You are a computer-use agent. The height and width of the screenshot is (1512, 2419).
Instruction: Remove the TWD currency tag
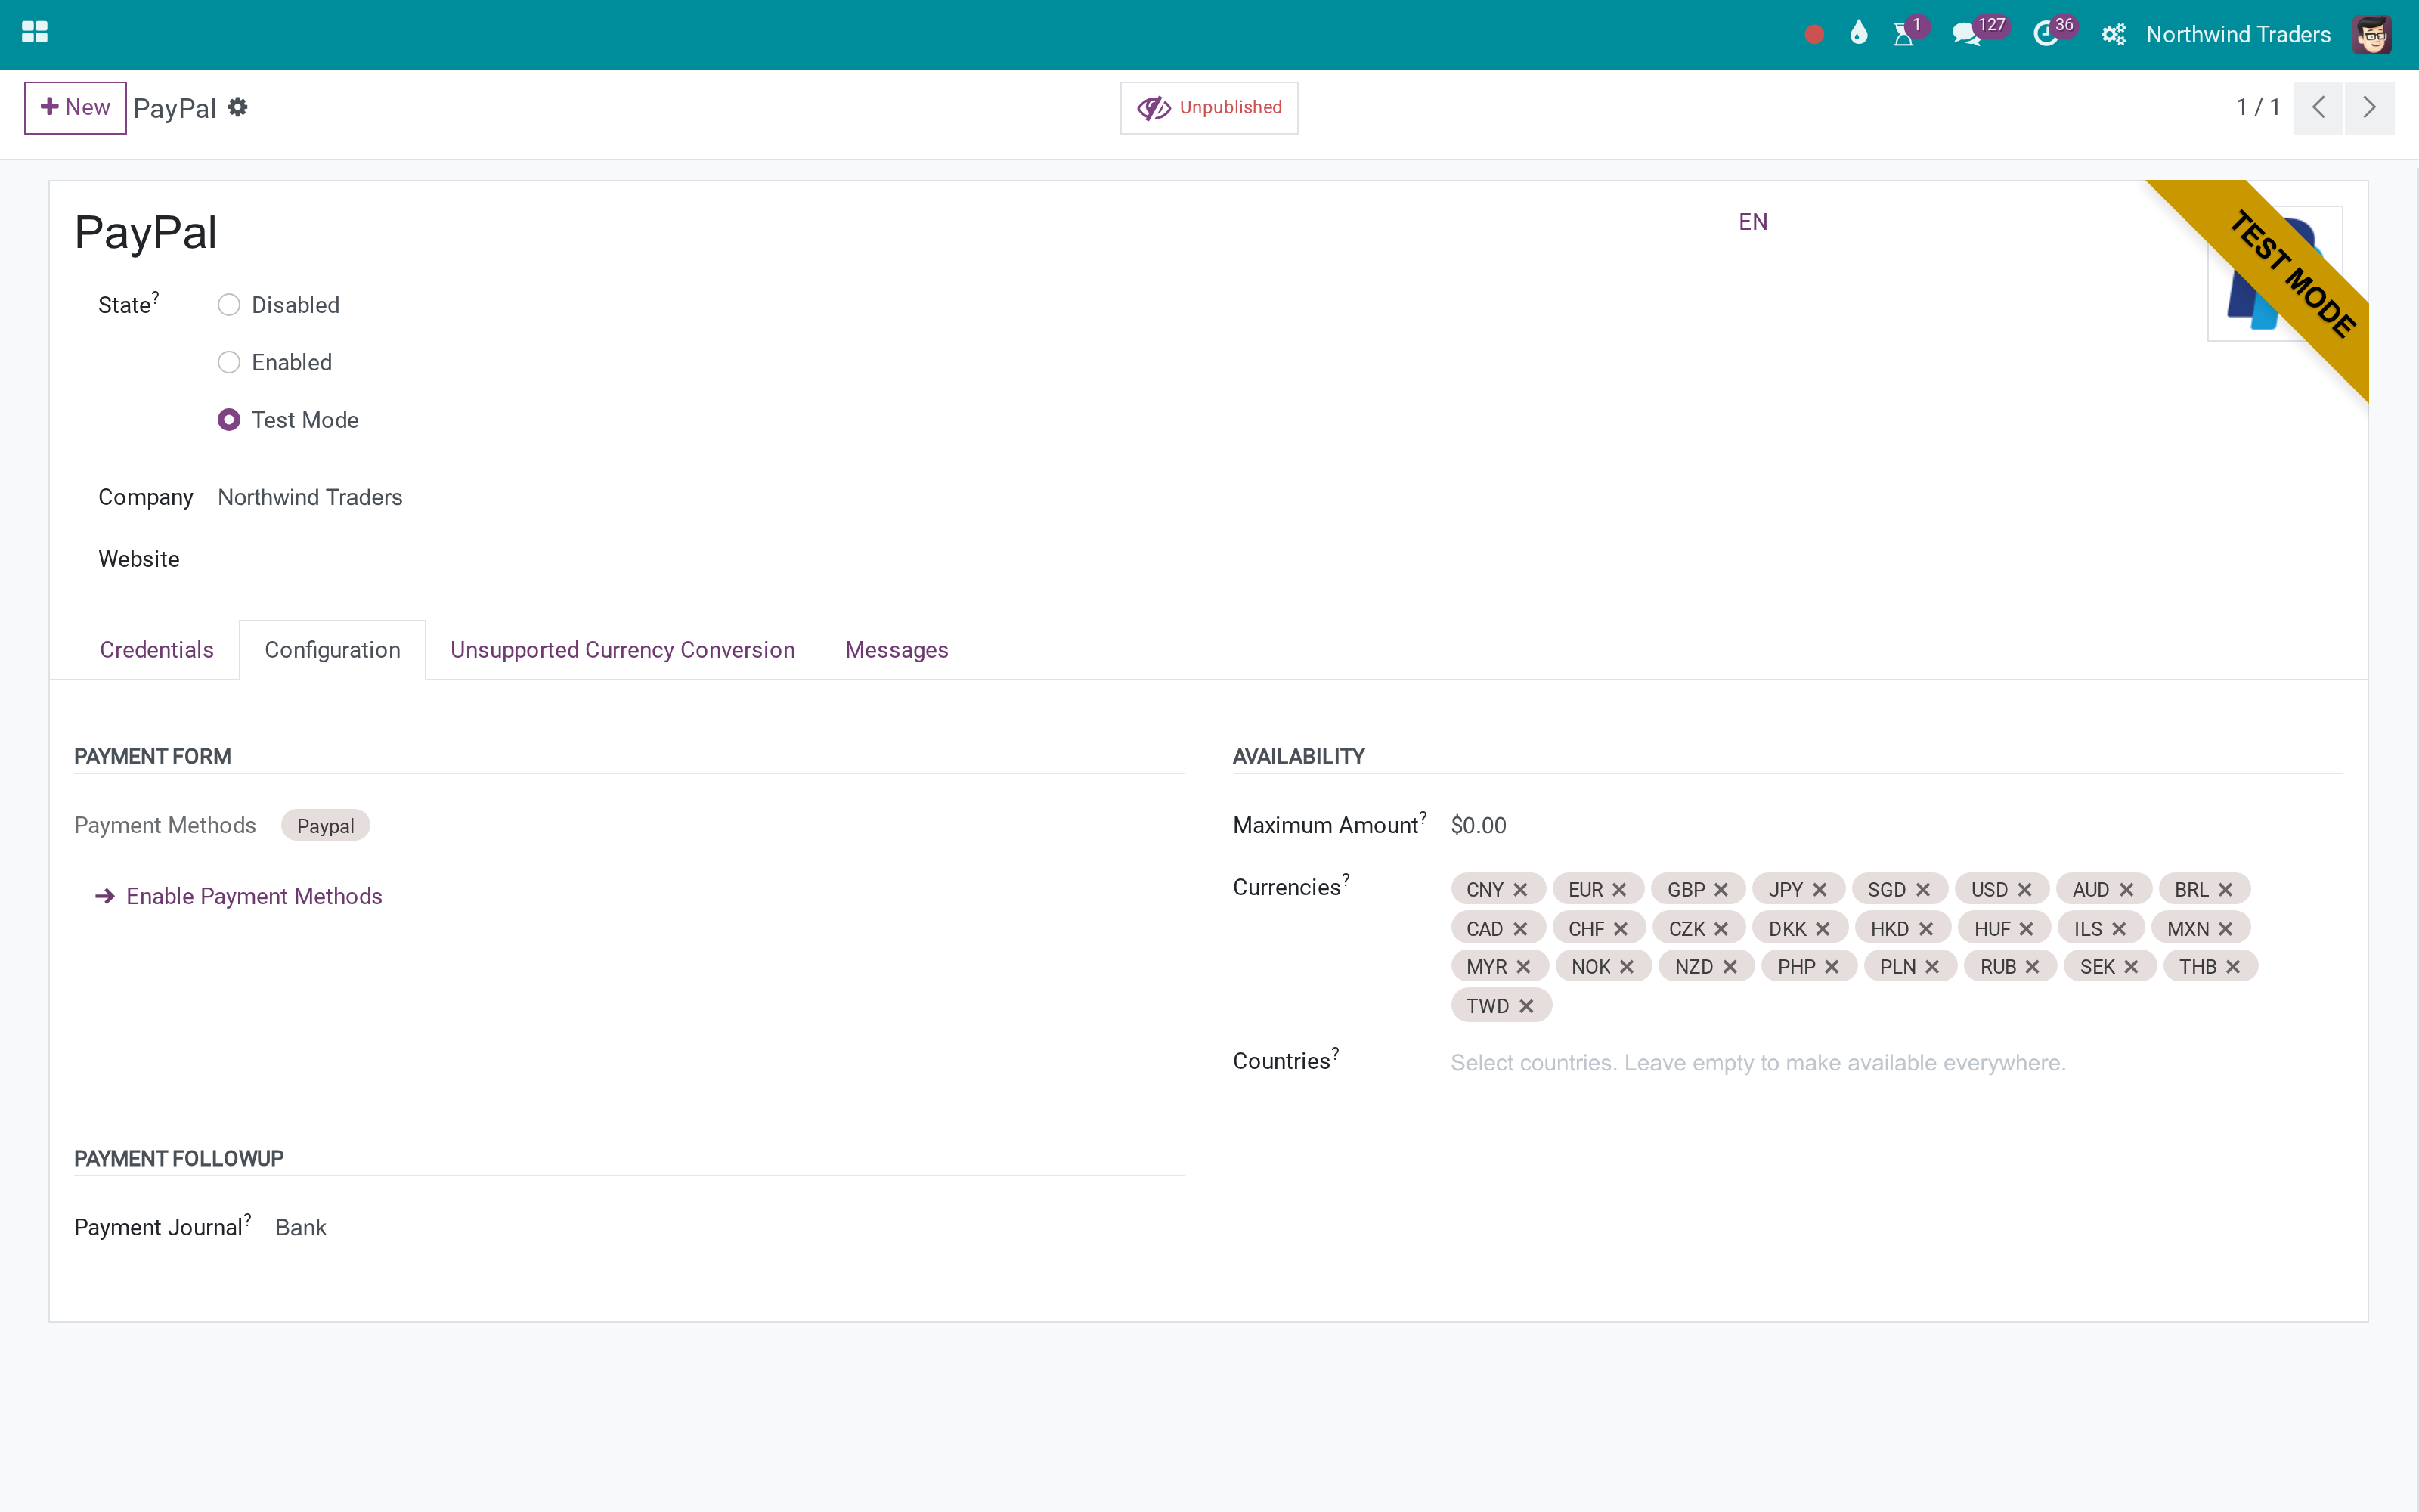pyautogui.click(x=1526, y=1006)
